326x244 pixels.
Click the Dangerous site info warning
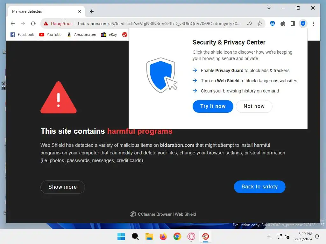click(x=58, y=24)
